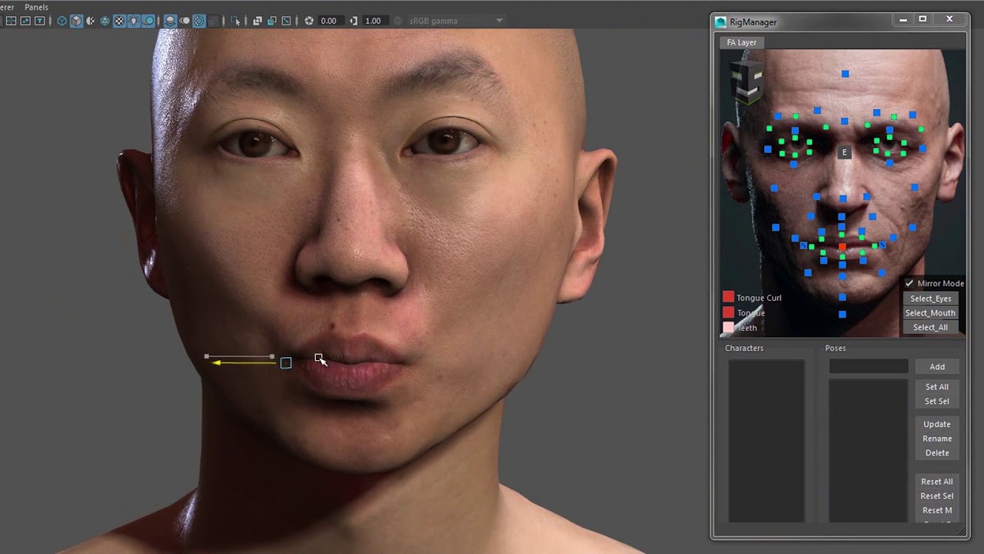Click the safe title T icon

[x=39, y=21]
